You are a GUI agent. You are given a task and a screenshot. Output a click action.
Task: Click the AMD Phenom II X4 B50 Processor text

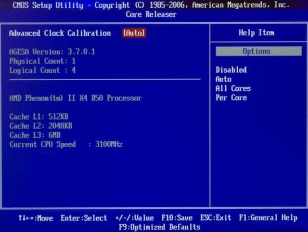click(x=76, y=98)
